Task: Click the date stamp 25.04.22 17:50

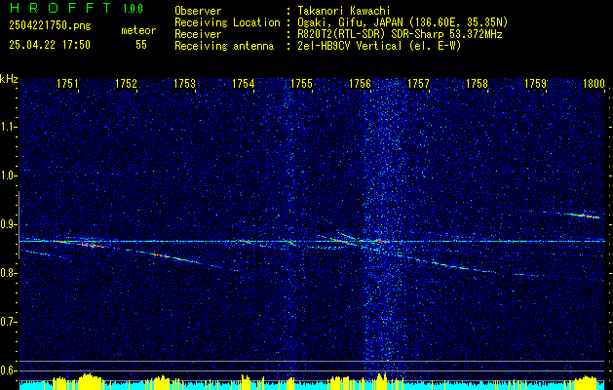Action: (50, 45)
